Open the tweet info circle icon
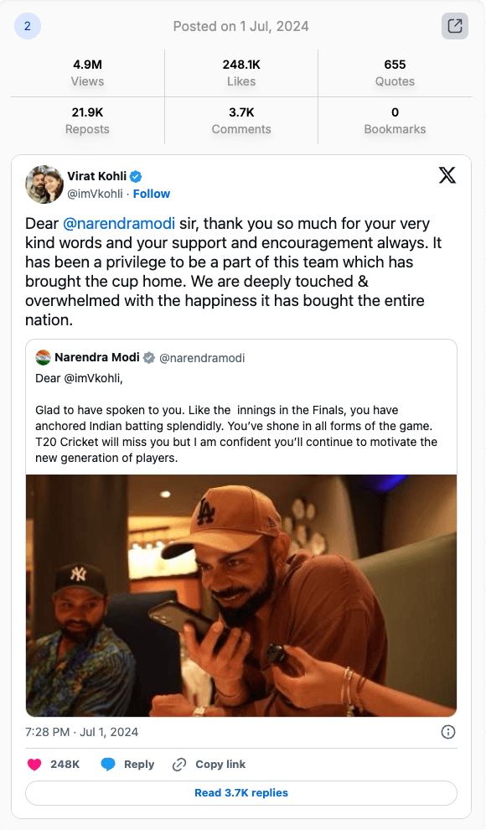The width and height of the screenshot is (486, 830). point(448,732)
